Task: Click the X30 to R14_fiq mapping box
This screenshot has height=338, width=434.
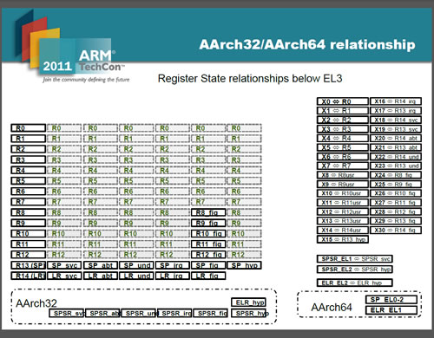Action: click(396, 230)
